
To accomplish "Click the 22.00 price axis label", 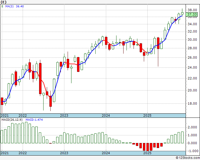I will tap(192, 78).
